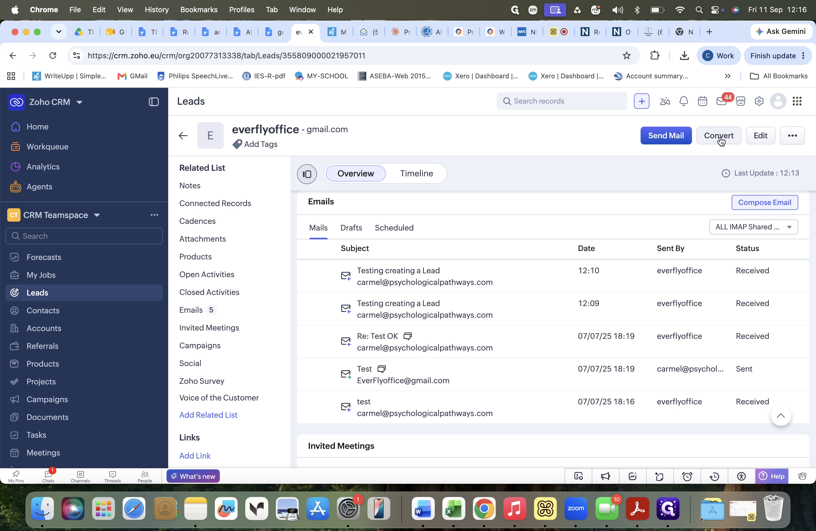Open the setup gear icon

pos(759,101)
